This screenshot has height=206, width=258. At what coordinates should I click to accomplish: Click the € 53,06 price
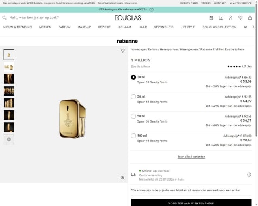click(x=246, y=82)
